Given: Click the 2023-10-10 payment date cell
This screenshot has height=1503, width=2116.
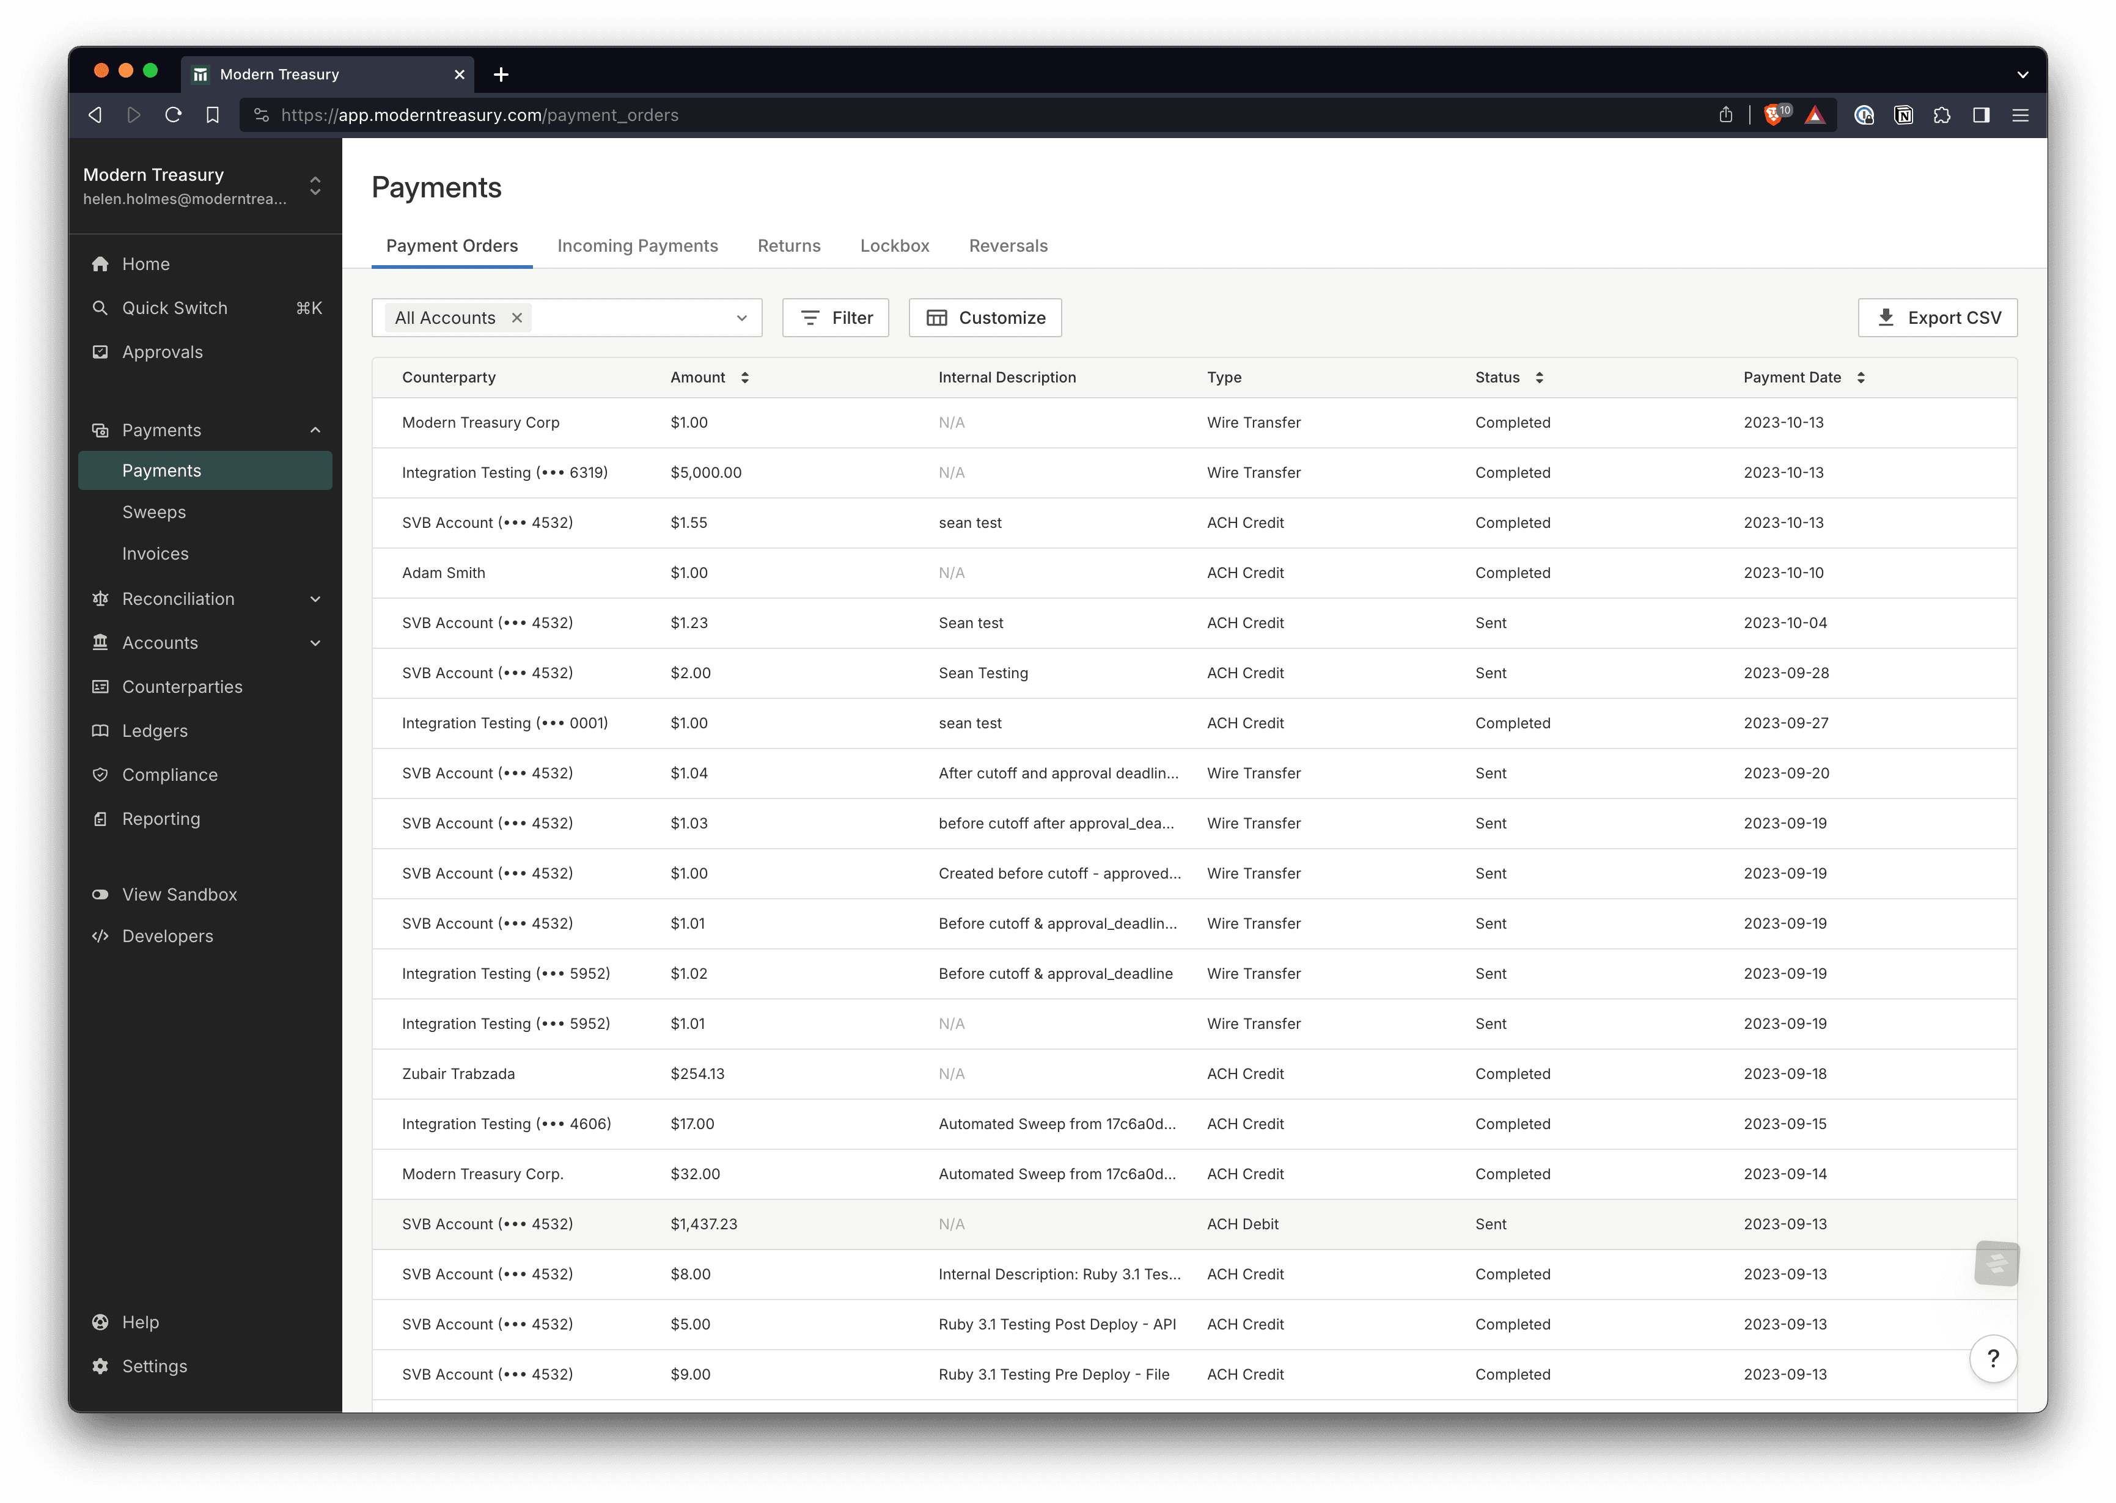Looking at the screenshot, I should coord(1783,573).
